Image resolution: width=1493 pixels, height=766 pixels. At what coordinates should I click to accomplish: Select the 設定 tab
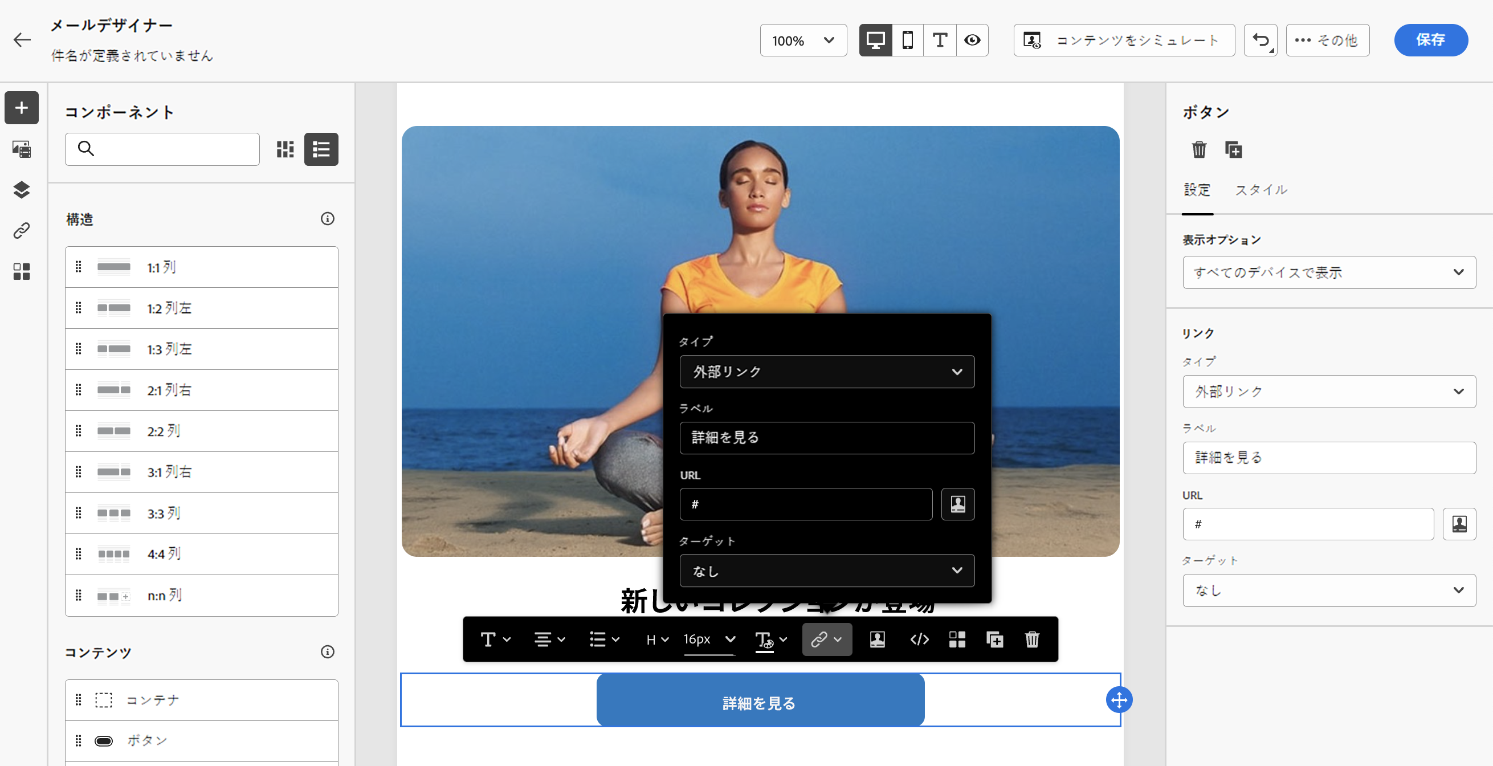(1197, 190)
